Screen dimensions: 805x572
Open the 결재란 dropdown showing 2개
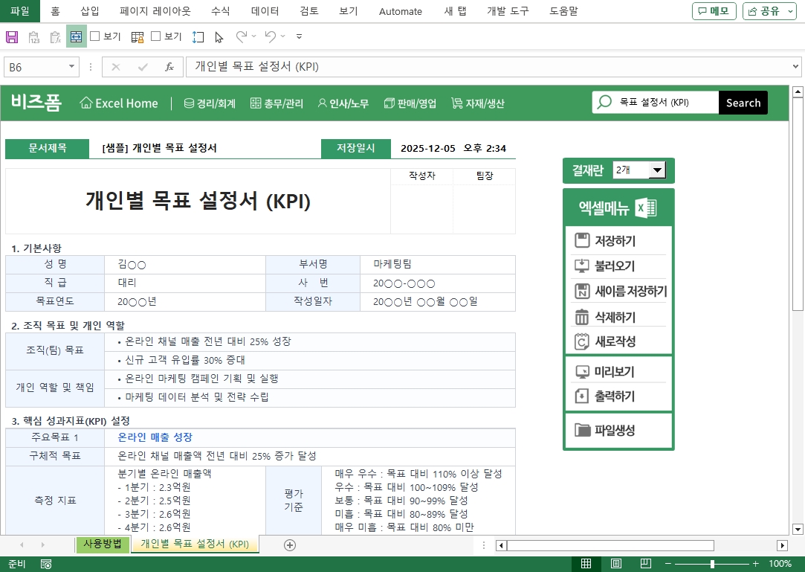tap(656, 170)
